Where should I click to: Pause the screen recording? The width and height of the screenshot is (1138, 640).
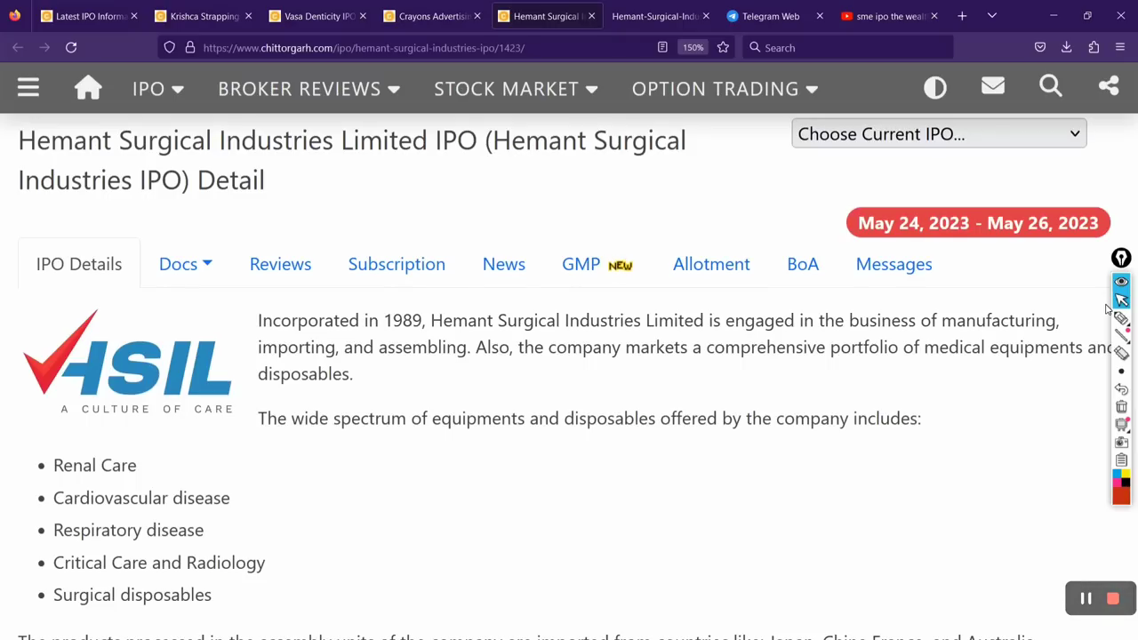1086,598
